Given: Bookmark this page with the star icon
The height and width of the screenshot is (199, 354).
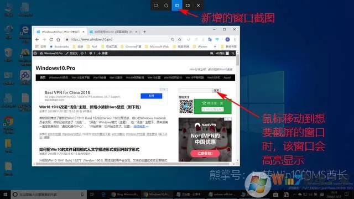Looking at the screenshot, I should (x=180, y=39).
